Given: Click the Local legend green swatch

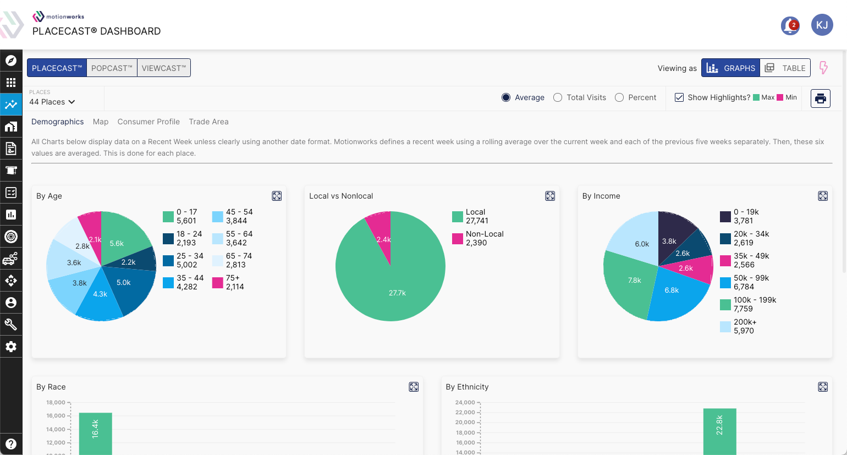Looking at the screenshot, I should tap(458, 217).
